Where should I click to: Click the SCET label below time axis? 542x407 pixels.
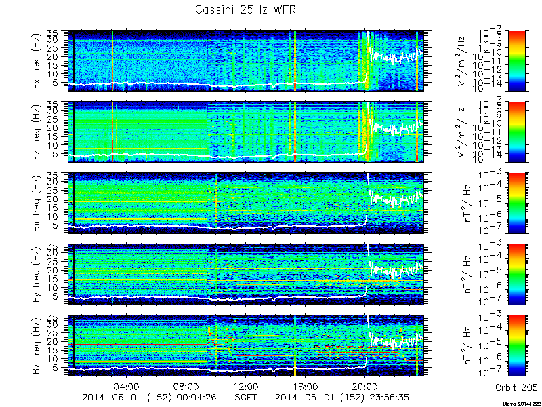pos(245,397)
